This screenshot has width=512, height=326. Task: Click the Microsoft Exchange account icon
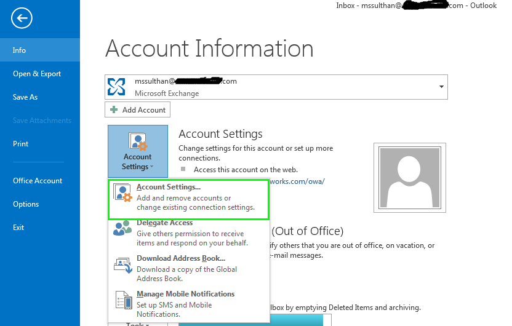point(116,87)
